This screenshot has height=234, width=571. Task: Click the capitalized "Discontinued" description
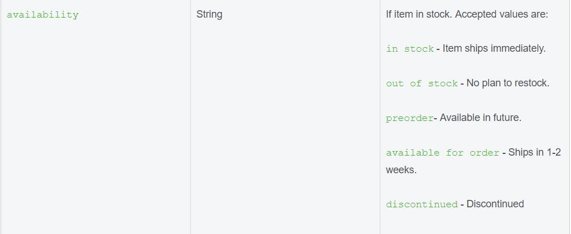point(495,204)
